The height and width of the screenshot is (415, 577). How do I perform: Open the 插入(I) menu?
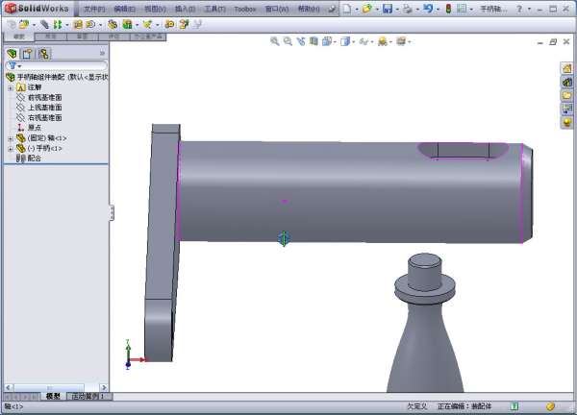(x=185, y=9)
